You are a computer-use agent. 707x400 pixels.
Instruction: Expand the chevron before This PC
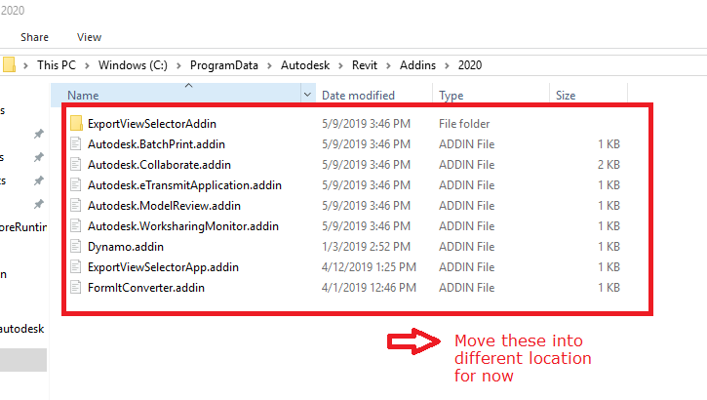25,65
